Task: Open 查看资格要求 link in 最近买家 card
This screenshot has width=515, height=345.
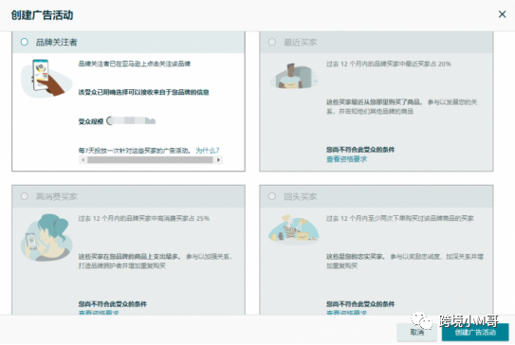Action: click(x=346, y=159)
